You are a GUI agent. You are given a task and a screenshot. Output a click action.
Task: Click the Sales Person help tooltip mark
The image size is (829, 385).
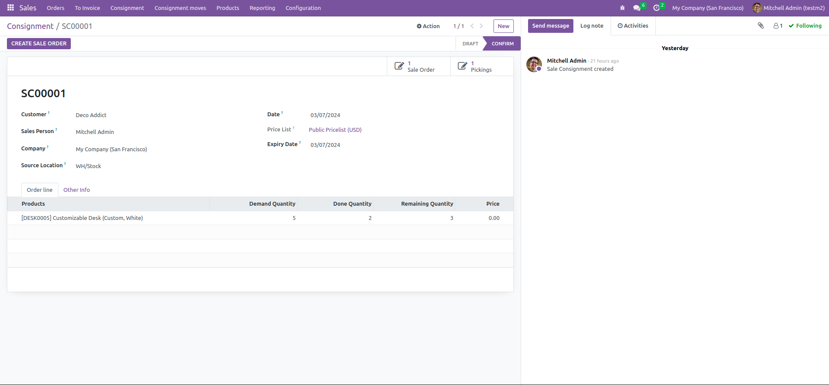[x=56, y=130]
